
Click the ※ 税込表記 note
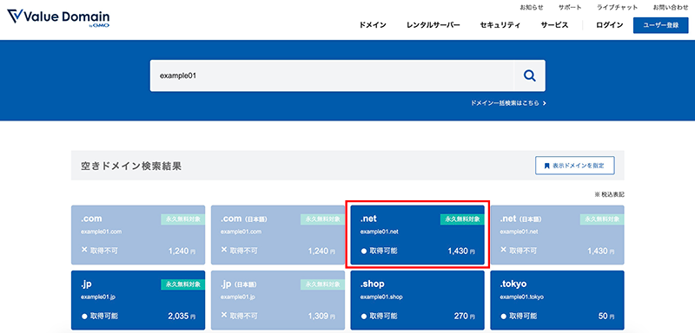[x=610, y=194]
